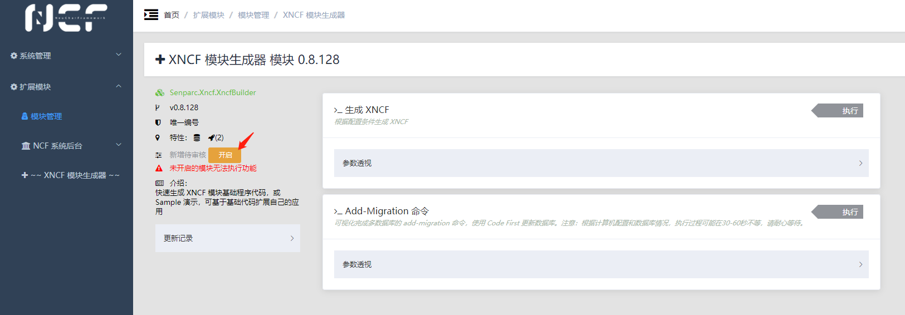905x315 pixels.
Task: Expand the 系统管理 menu chevron
Action: click(119, 55)
